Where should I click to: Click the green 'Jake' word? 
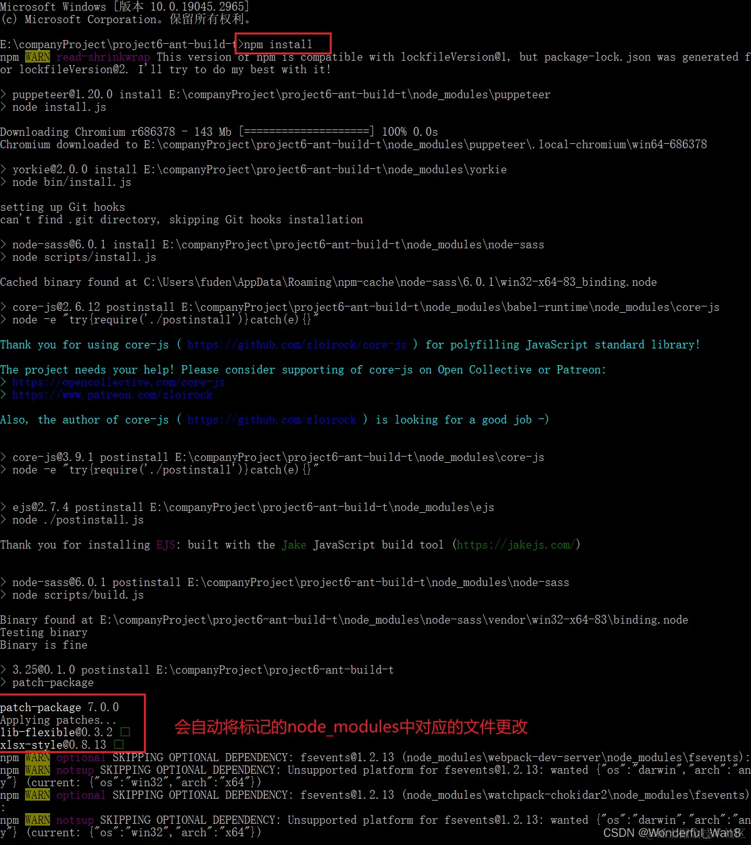click(x=294, y=545)
